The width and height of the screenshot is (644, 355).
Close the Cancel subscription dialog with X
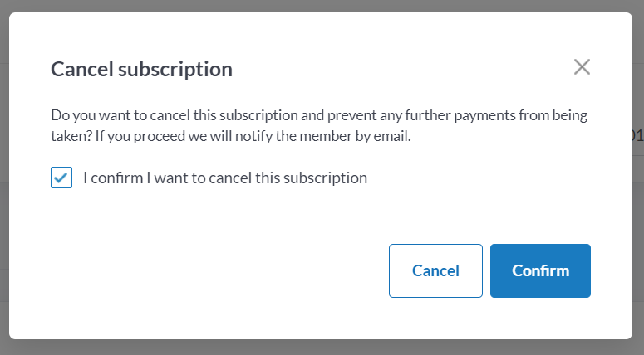click(x=582, y=67)
